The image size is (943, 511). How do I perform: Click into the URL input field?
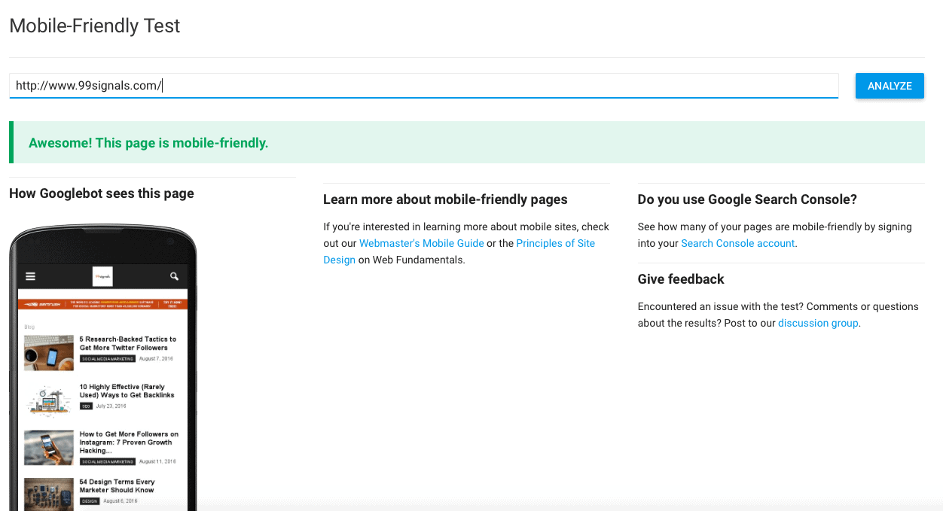point(422,86)
